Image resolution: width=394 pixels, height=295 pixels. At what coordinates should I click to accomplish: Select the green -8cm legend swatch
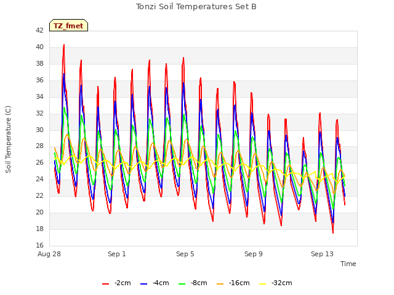point(182,284)
